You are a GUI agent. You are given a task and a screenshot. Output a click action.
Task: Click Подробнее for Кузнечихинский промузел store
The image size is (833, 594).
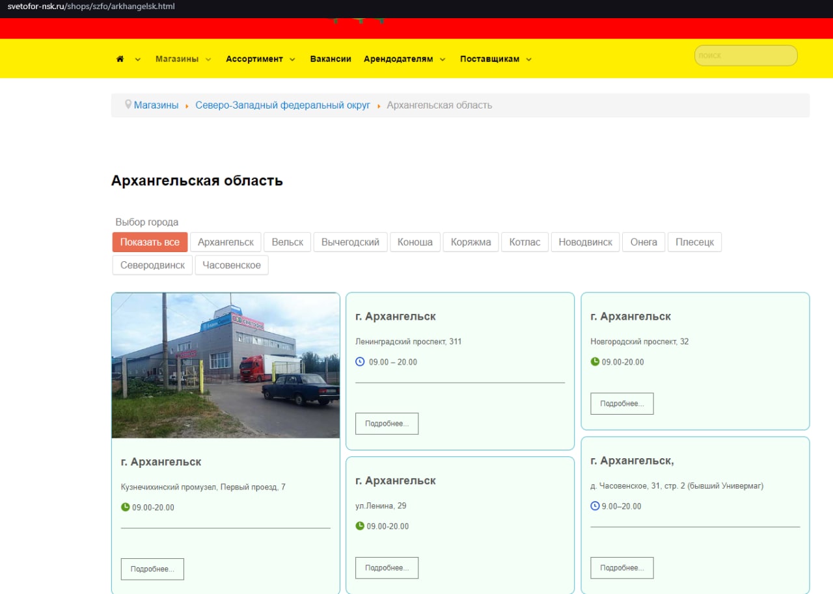pyautogui.click(x=152, y=569)
